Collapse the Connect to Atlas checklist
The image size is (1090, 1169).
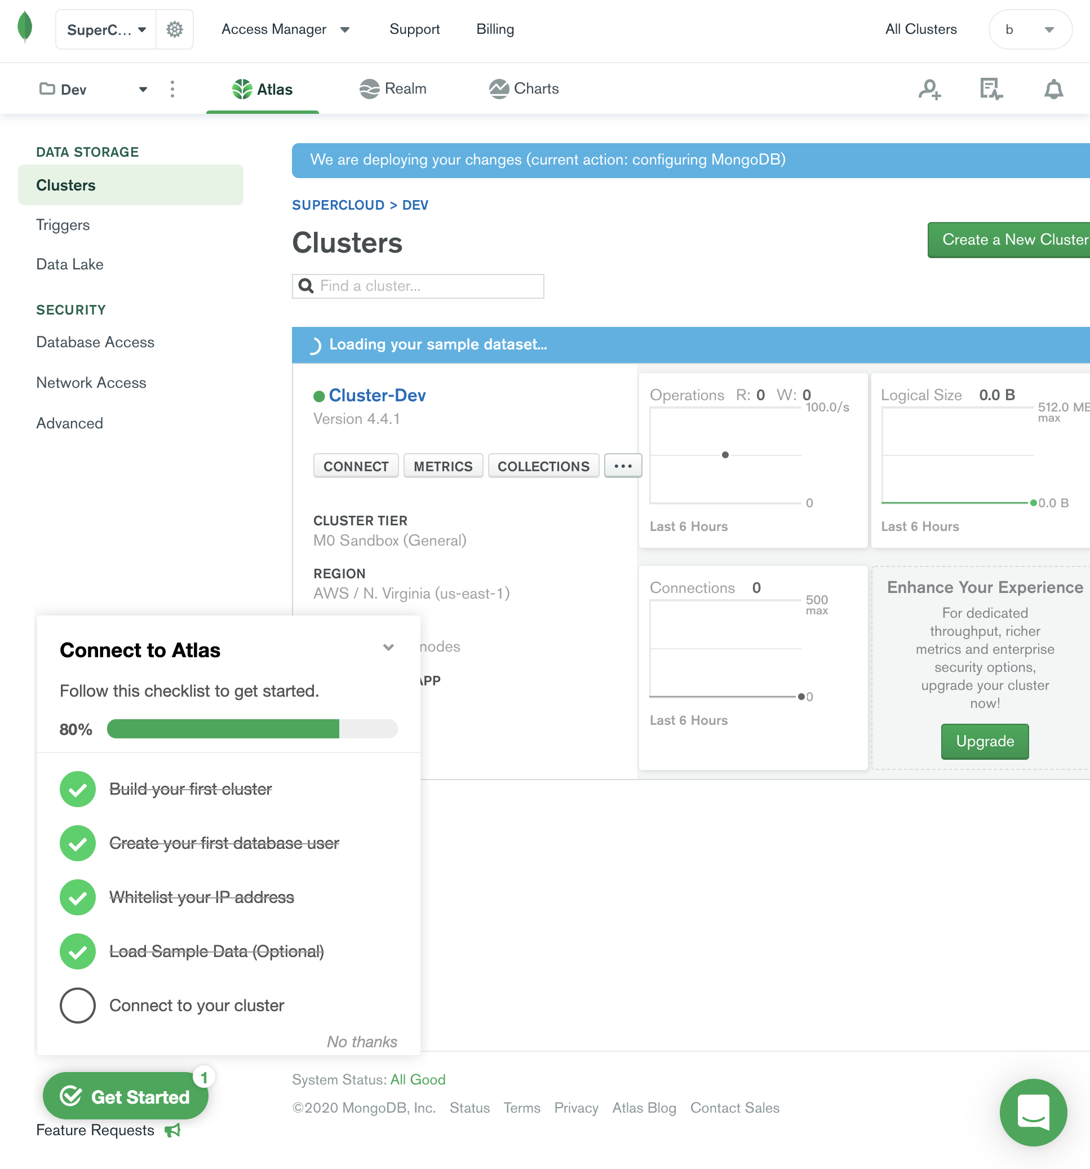tap(388, 648)
